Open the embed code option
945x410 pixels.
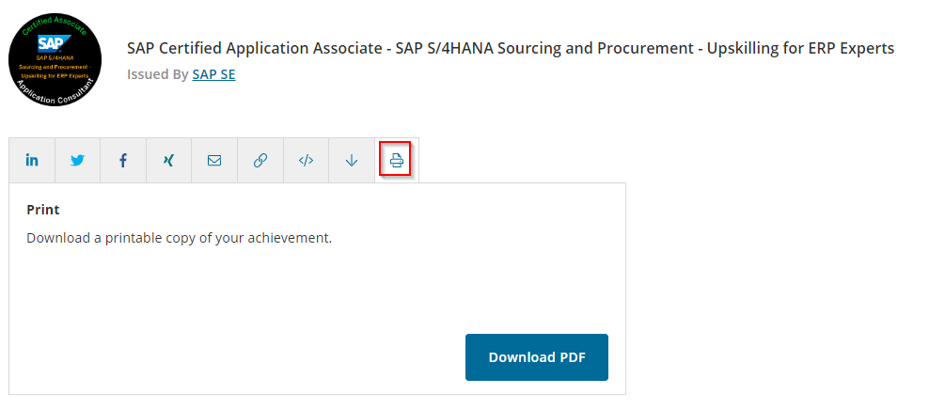(x=306, y=161)
